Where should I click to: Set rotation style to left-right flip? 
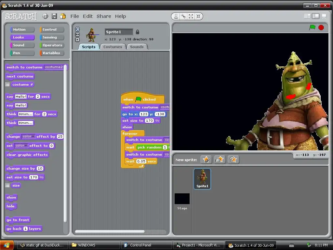(x=77, y=35)
